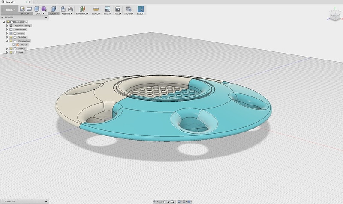343x204 pixels.
Task: Click the Construct plane icon
Action: 82,9
